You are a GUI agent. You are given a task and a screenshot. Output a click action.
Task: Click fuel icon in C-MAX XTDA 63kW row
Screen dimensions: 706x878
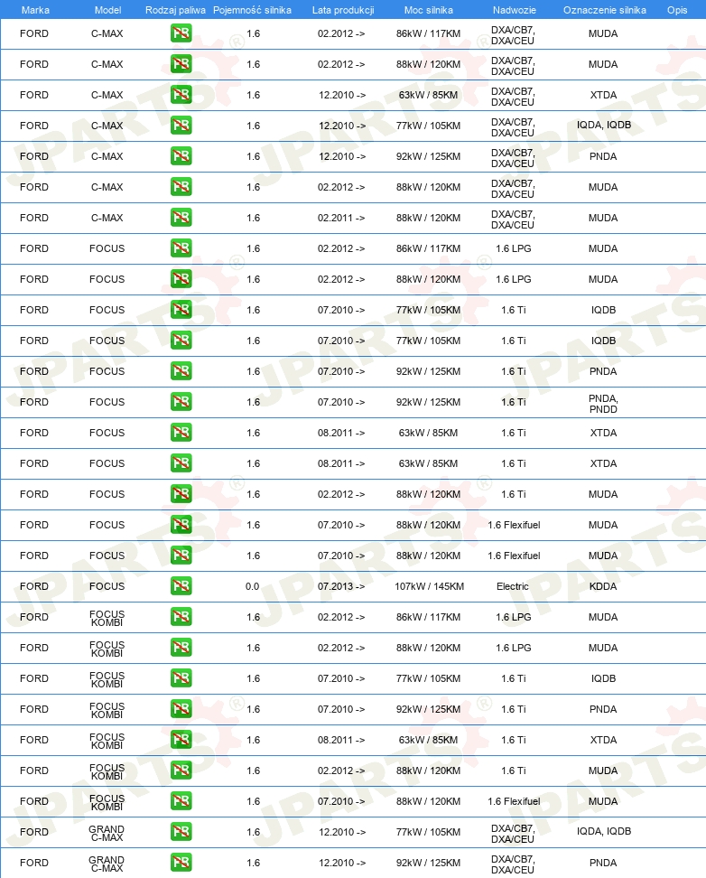click(181, 95)
